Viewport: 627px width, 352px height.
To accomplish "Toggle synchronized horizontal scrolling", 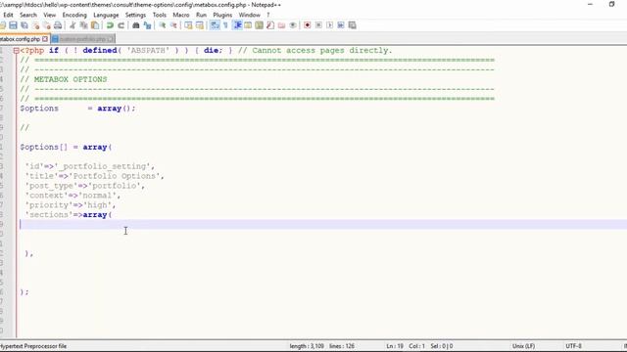I will click(x=200, y=25).
